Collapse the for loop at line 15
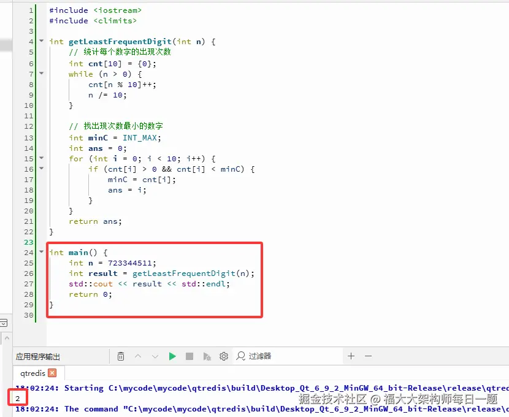509x417 pixels. point(42,158)
